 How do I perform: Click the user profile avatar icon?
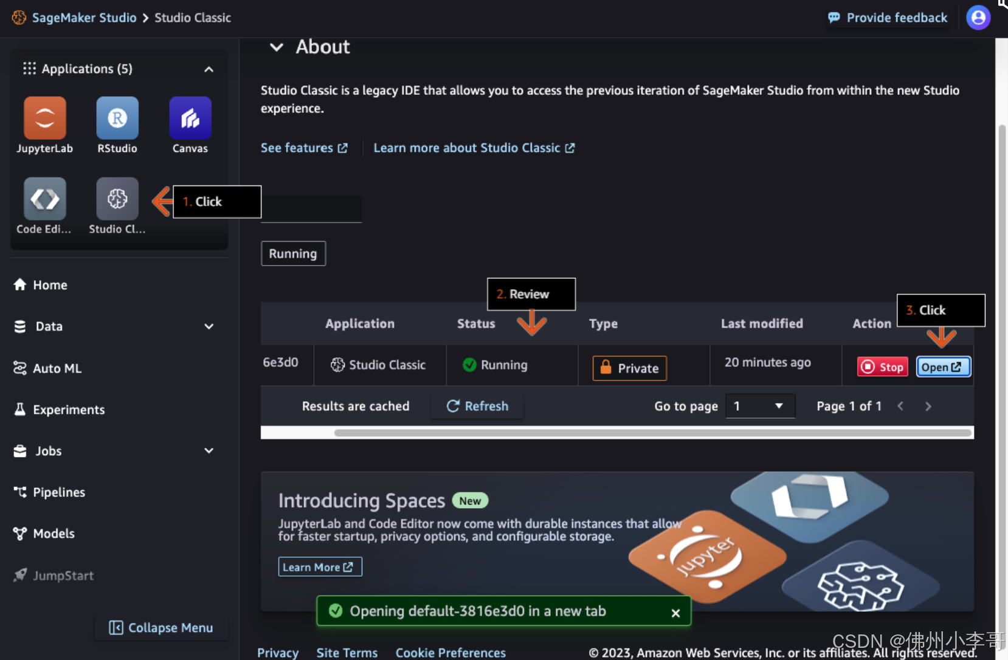(x=978, y=18)
